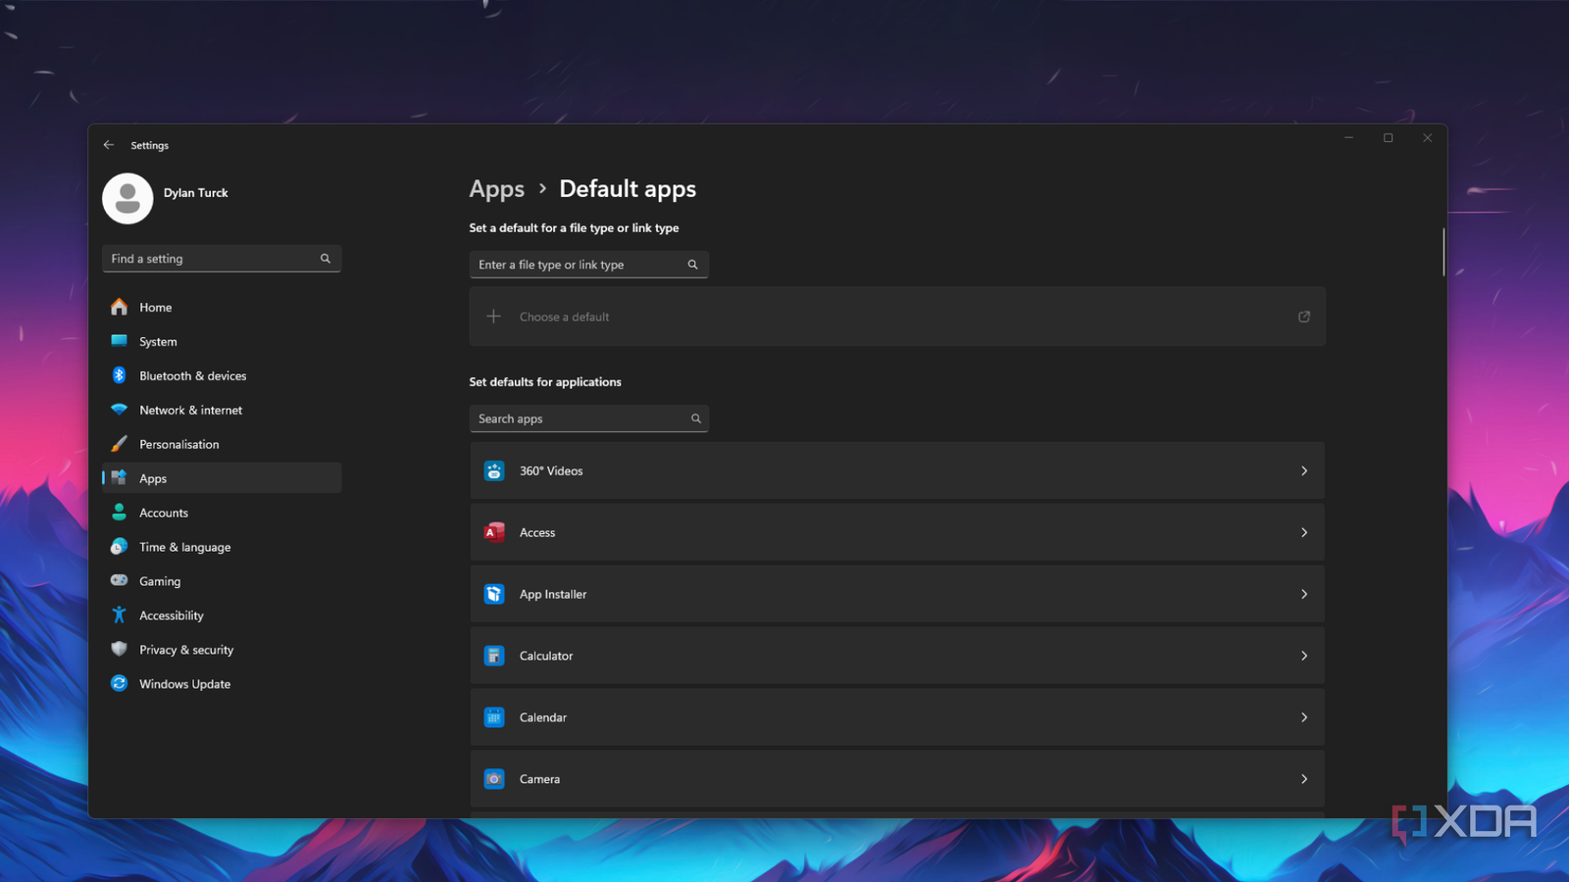
Task: Click the back arrow in Settings
Action: 109,145
